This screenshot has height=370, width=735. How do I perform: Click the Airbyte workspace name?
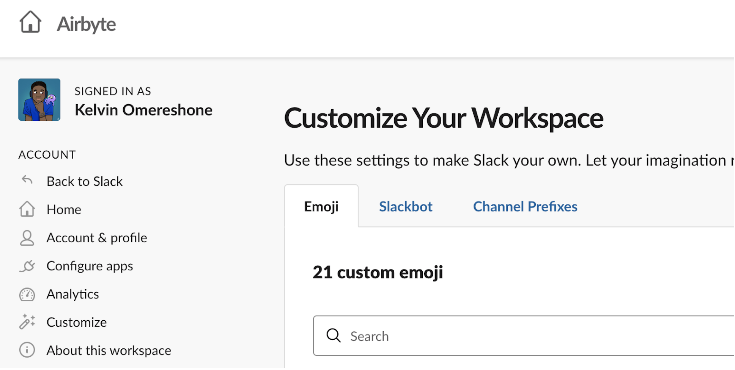[x=86, y=24]
